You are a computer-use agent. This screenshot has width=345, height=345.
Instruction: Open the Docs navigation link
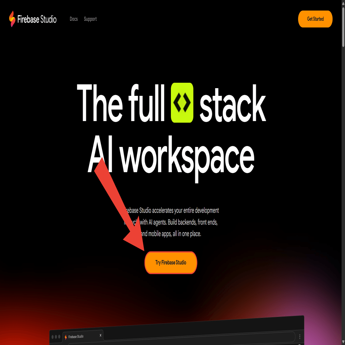[x=74, y=19]
